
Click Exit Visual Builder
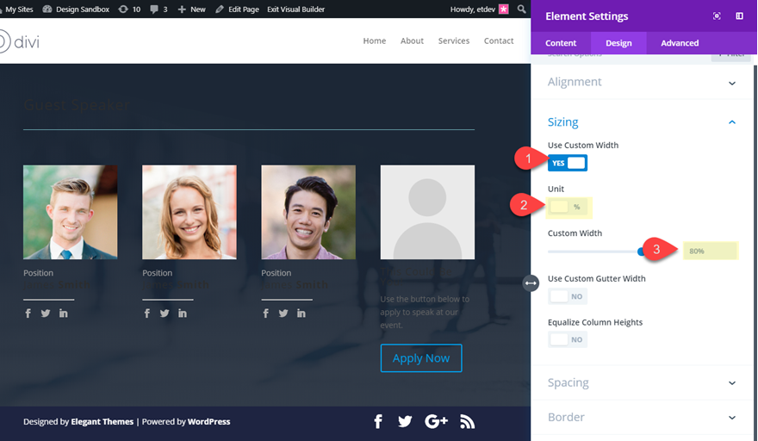tap(295, 9)
